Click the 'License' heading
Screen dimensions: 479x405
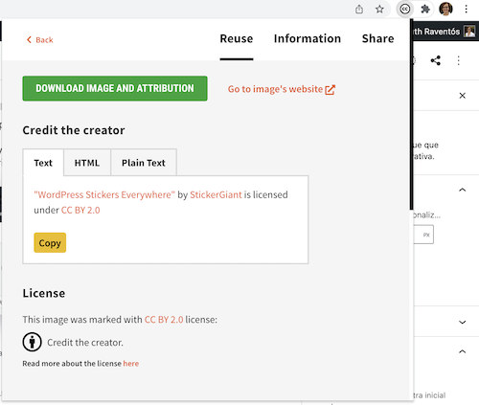(44, 293)
